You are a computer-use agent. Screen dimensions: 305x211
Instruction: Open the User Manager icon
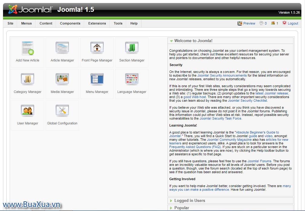28,111
